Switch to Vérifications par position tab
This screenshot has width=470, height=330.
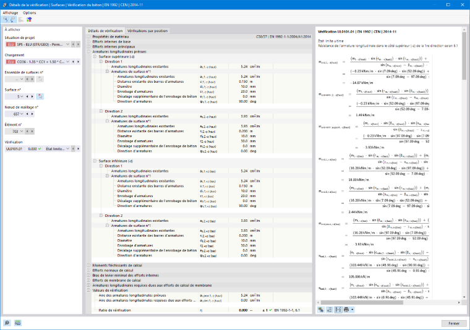pos(147,30)
